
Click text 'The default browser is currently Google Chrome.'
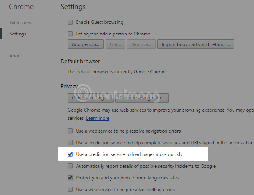pos(118,72)
